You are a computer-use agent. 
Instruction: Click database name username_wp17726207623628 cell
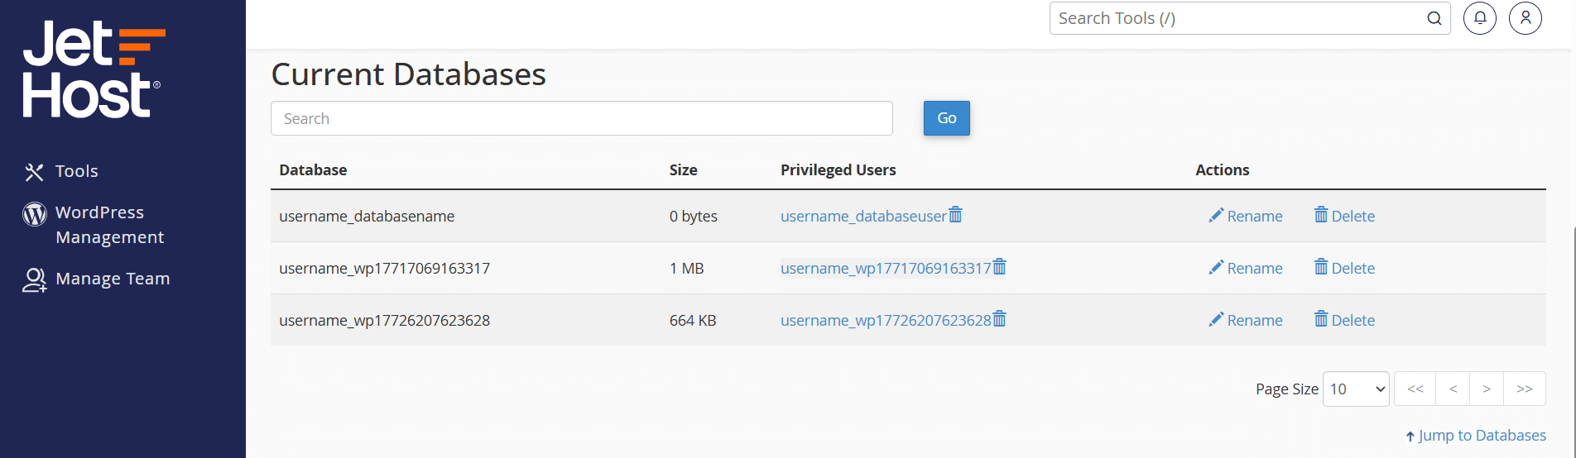(384, 320)
